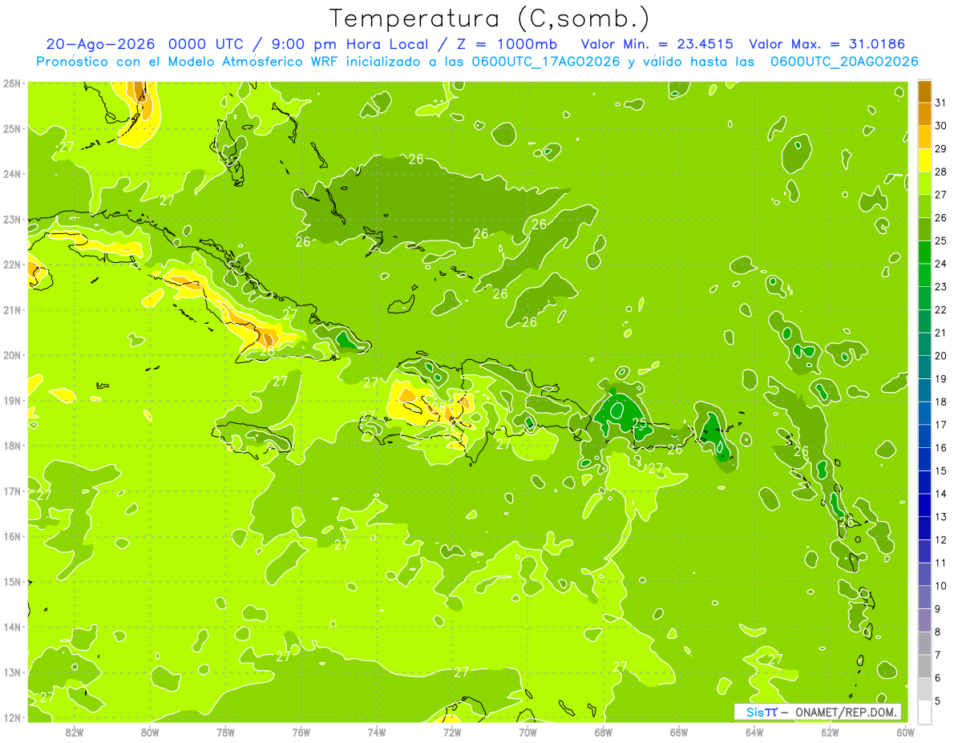Pick the yellow-green color bar segment between 27 and 28

[x=924, y=183]
